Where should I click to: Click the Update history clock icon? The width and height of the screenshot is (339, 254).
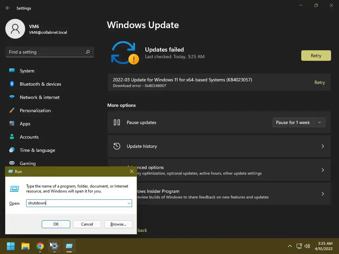(x=117, y=146)
